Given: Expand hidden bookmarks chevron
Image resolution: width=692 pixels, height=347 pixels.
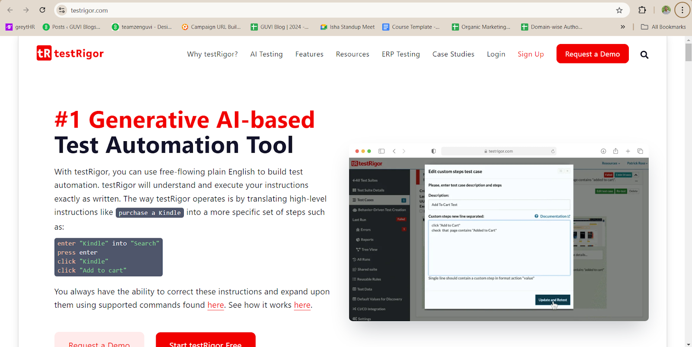Looking at the screenshot, I should (623, 27).
